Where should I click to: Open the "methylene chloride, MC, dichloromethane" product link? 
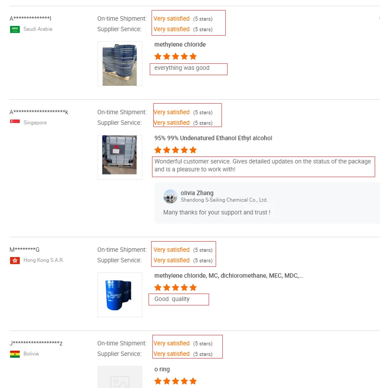click(x=228, y=276)
